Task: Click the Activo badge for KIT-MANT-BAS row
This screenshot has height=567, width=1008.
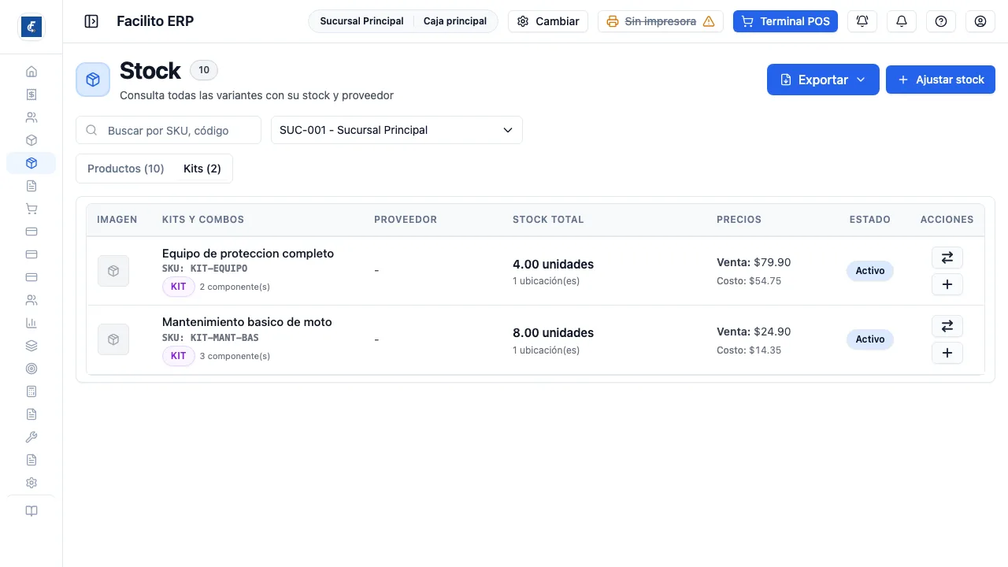Action: [870, 339]
